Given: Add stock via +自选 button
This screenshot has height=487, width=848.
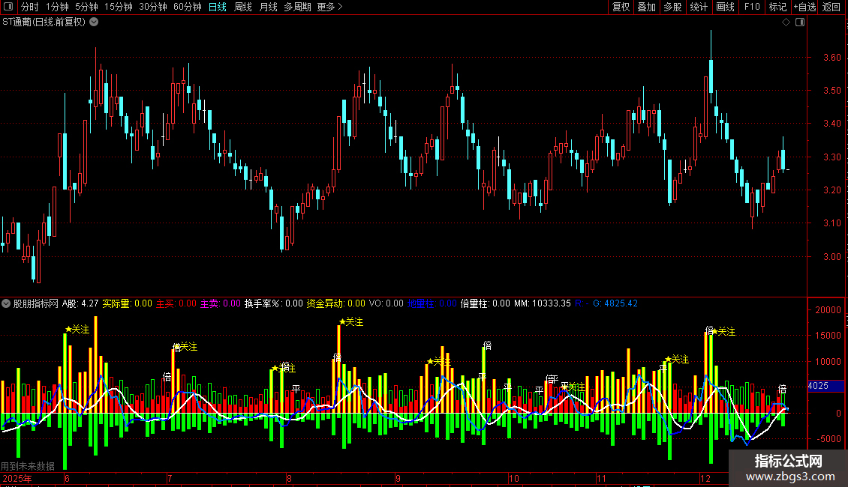Looking at the screenshot, I should (804, 7).
